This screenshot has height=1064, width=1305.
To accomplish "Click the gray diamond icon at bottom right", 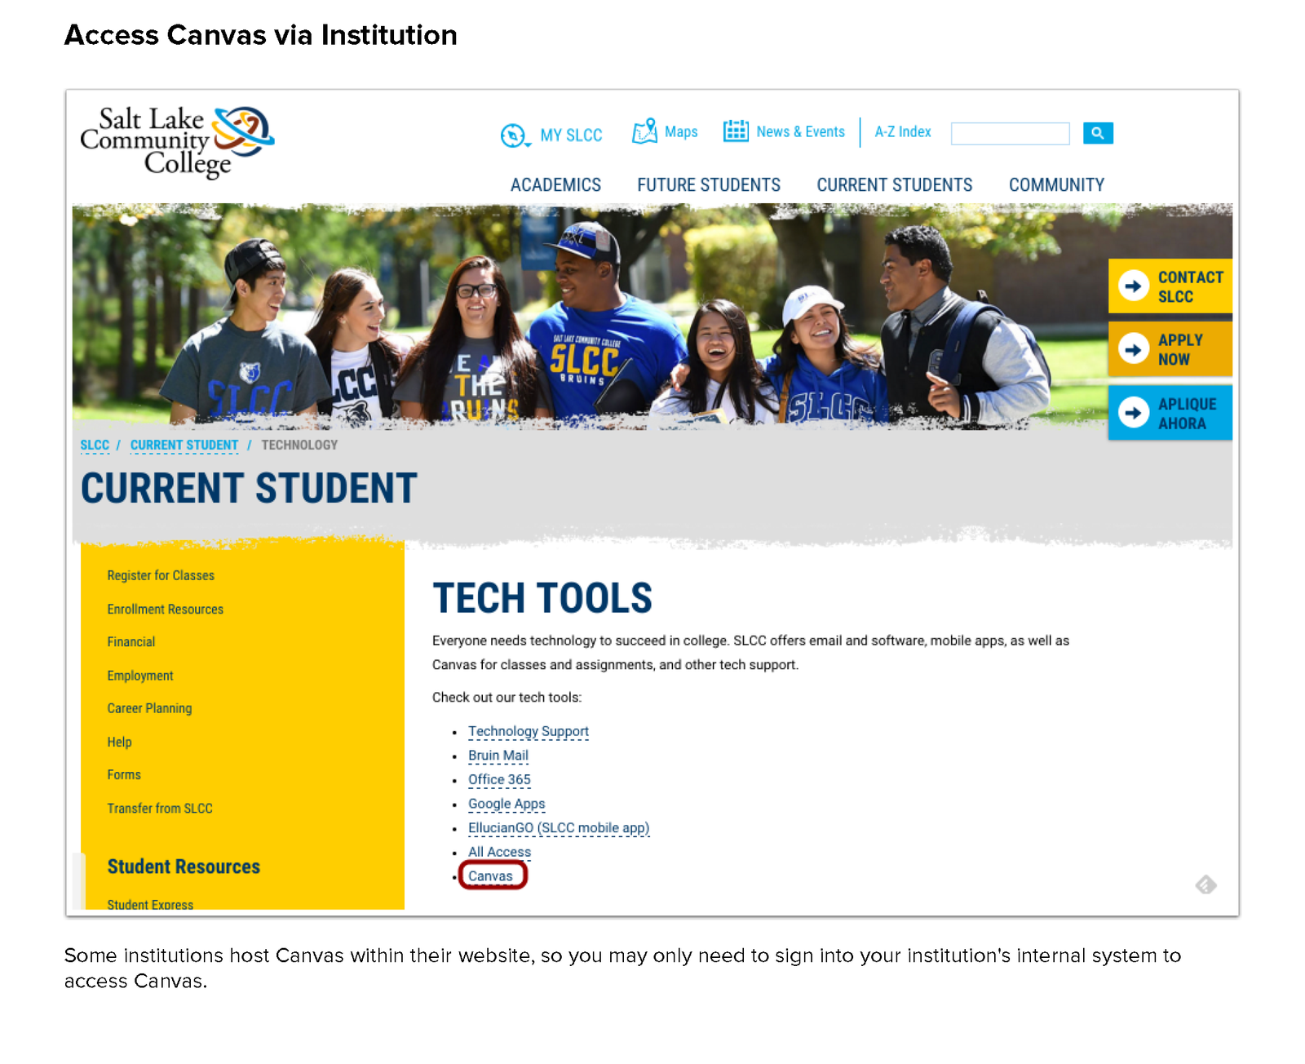I will click(x=1206, y=884).
